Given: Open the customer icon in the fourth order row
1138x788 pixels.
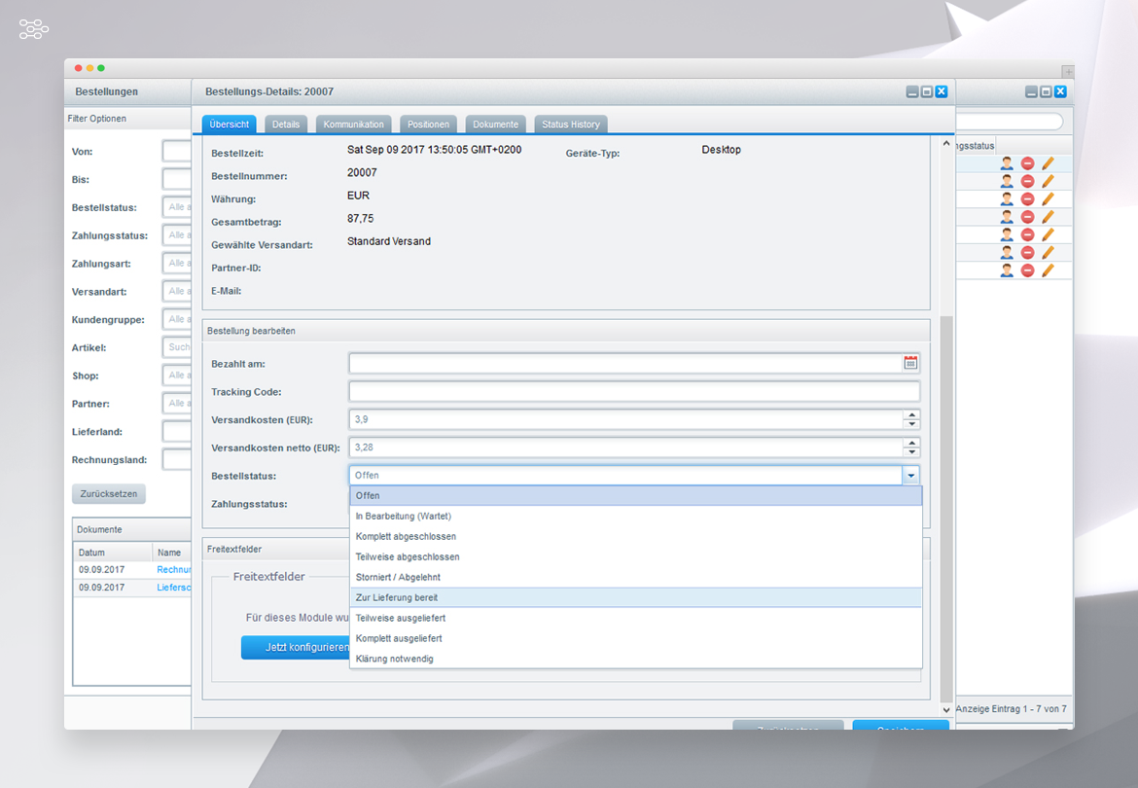Looking at the screenshot, I should point(1007,217).
